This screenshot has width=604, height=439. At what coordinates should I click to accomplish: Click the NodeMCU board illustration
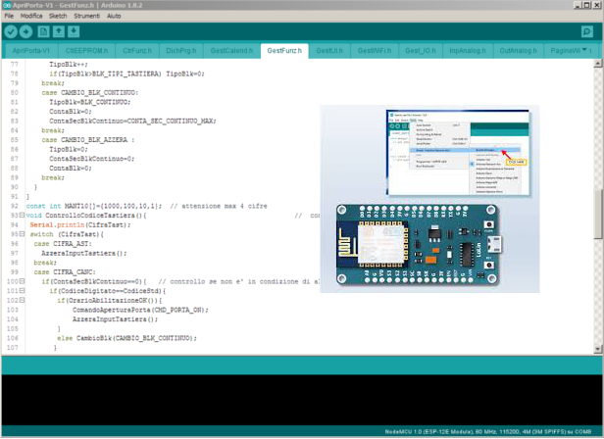(418, 245)
